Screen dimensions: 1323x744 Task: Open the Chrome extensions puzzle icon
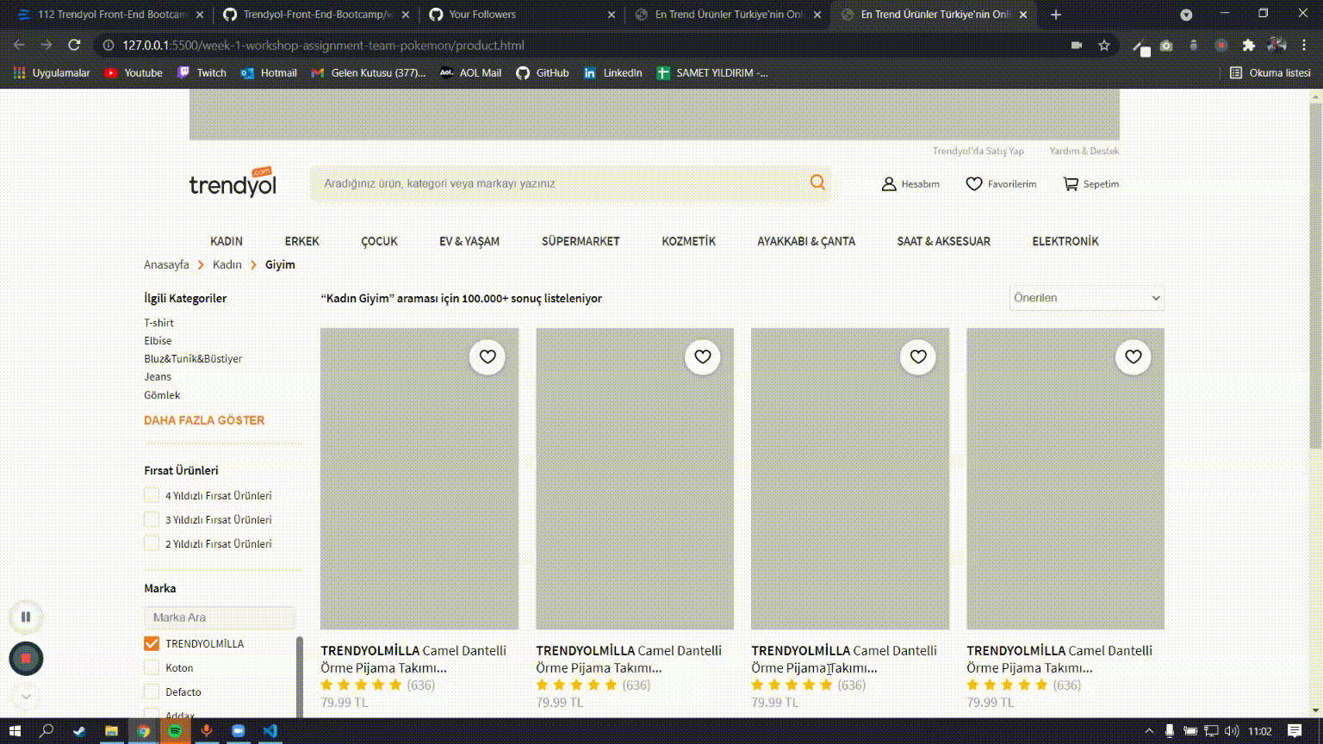click(1249, 45)
